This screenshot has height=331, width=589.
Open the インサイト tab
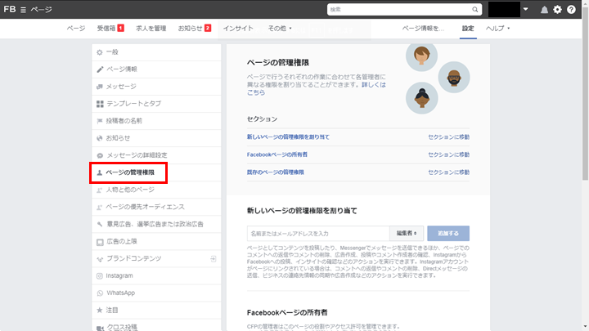click(238, 28)
